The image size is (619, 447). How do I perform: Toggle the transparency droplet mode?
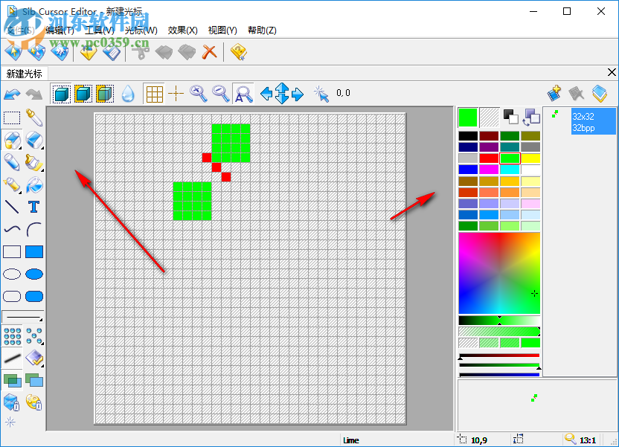tap(128, 93)
